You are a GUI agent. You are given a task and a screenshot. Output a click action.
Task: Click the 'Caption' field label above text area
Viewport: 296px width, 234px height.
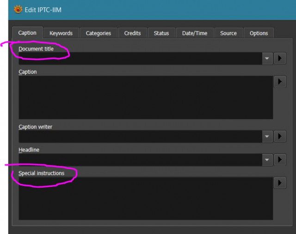pos(28,72)
